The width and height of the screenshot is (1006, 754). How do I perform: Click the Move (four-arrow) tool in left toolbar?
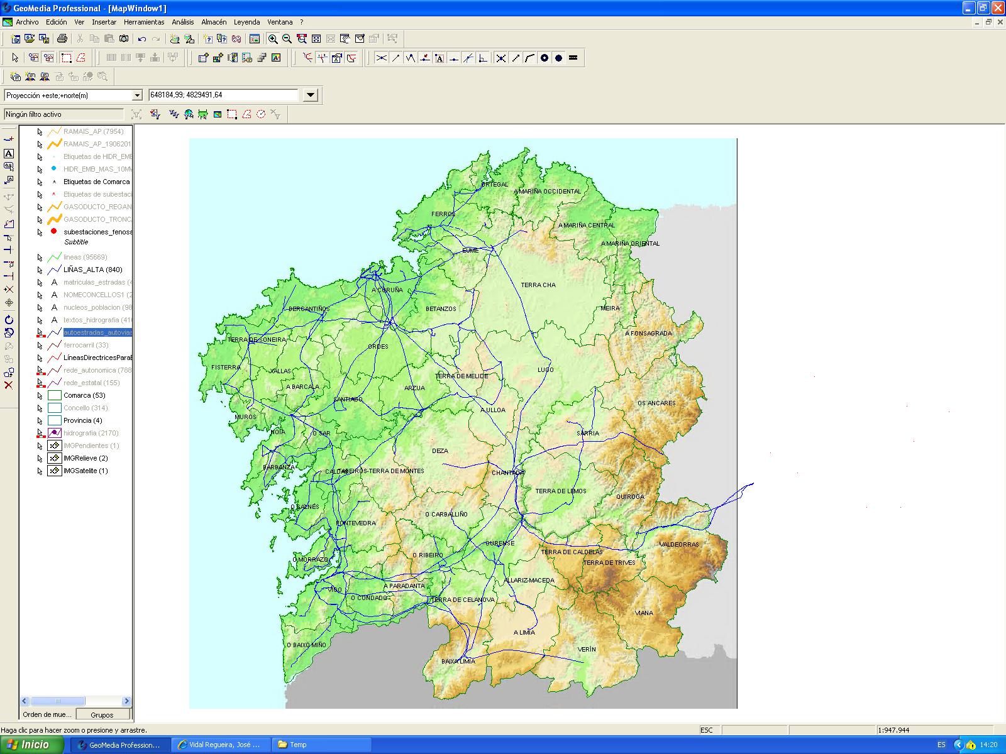tap(9, 303)
